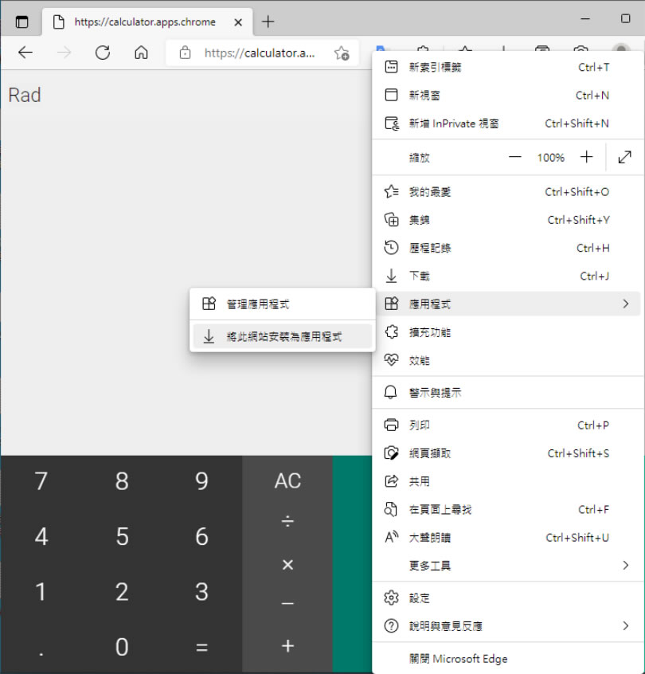Open 集錦 (collections) menu item
645x674 pixels.
tap(506, 220)
